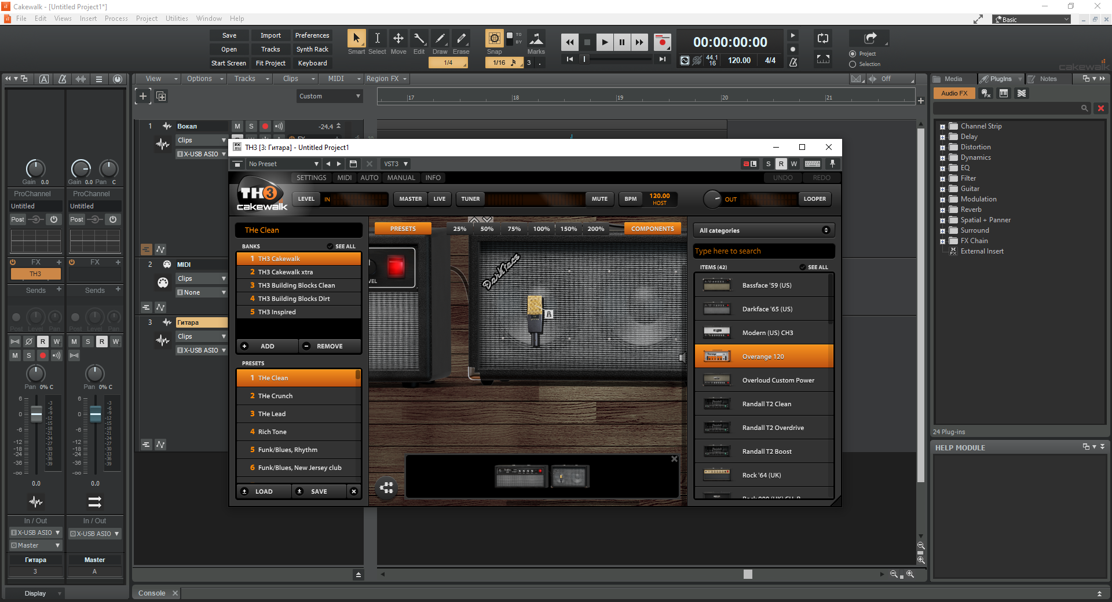Image resolution: width=1112 pixels, height=602 pixels.
Task: Select the Draw pencil tool
Action: (x=440, y=39)
